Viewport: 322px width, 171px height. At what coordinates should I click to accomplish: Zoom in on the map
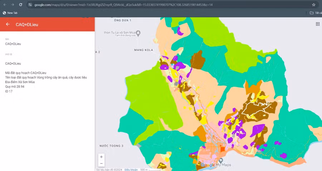(102, 157)
